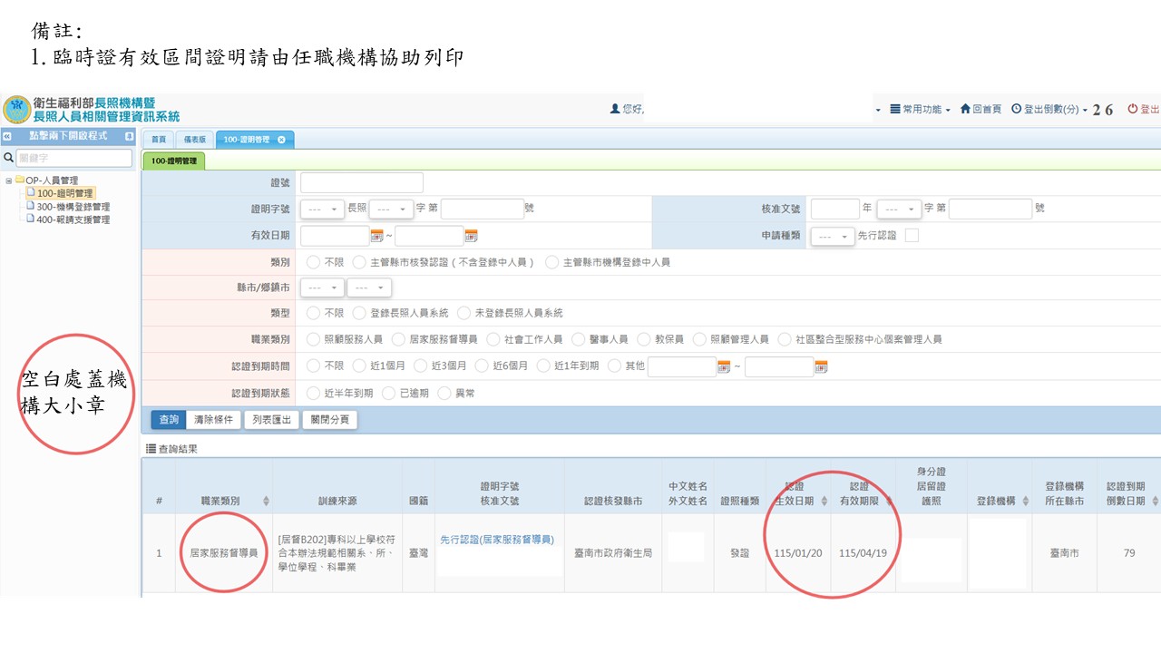
Task: Collapse sidebar with double-arrow icon
Action: pos(7,136)
